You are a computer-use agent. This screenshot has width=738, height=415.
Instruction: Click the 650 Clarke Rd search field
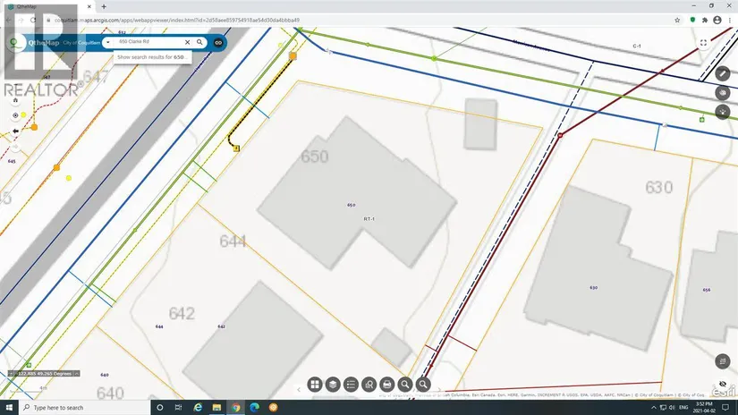coord(148,42)
